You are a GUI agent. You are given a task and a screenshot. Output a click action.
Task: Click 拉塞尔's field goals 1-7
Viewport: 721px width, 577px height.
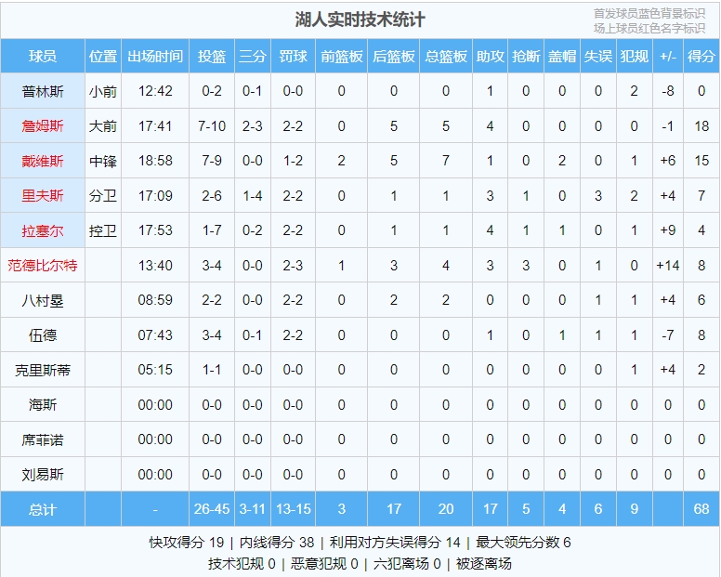click(212, 230)
